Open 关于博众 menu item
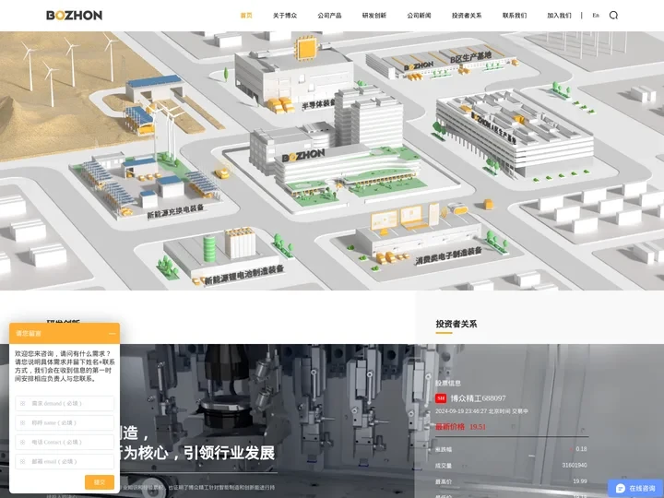Viewport: 664px width, 498px height. coord(285,16)
